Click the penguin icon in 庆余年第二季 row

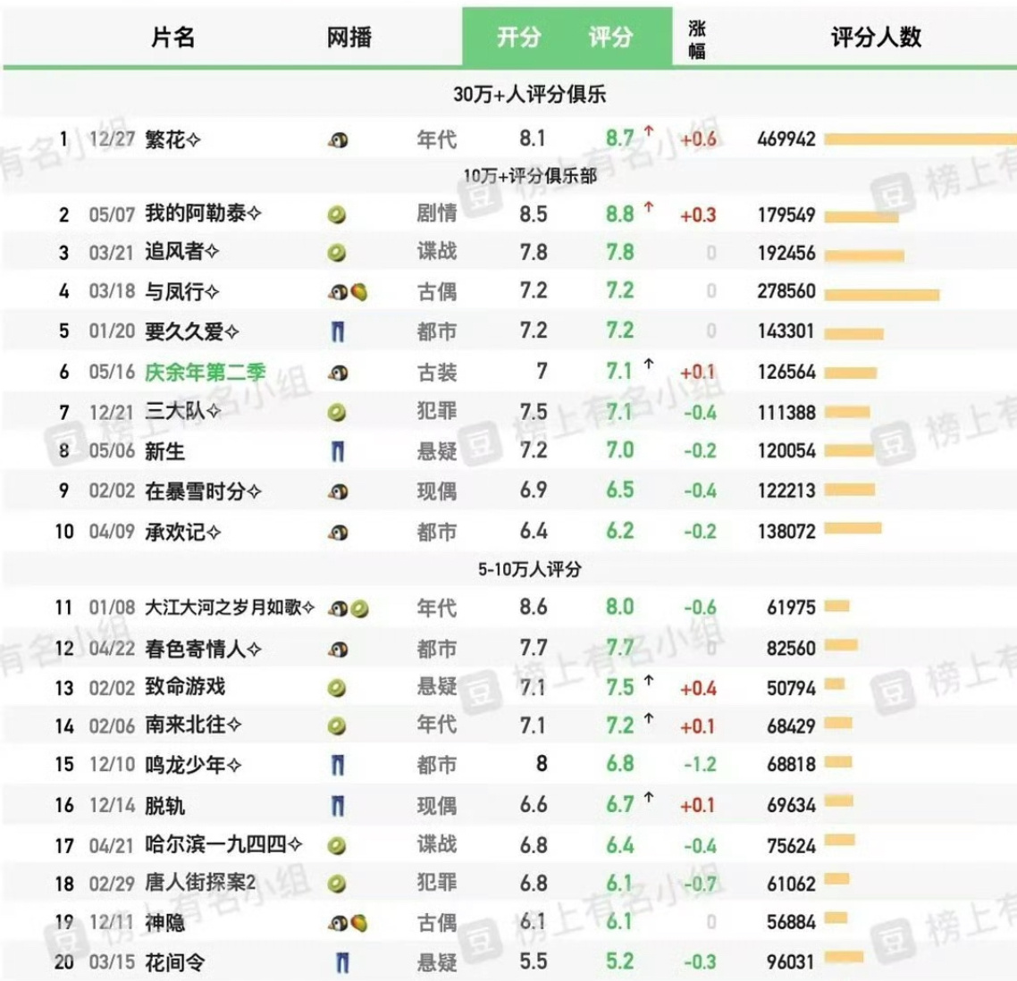[x=337, y=373]
